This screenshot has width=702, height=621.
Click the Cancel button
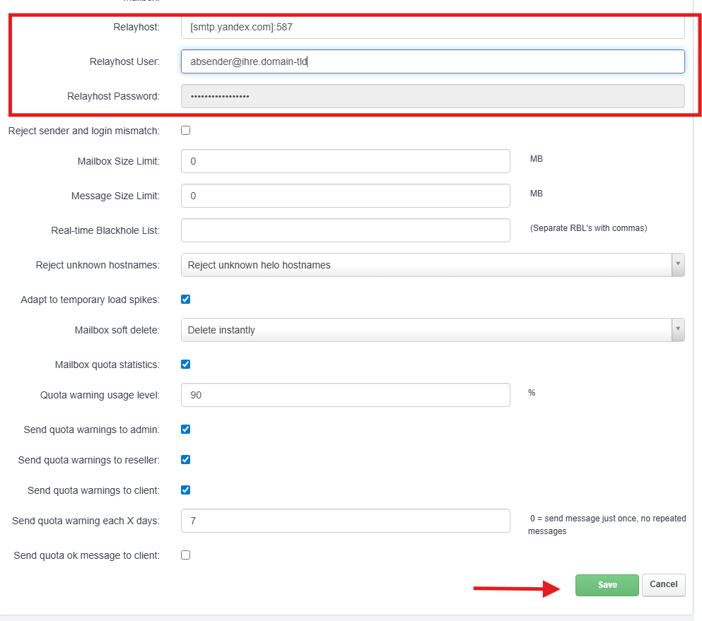click(663, 584)
